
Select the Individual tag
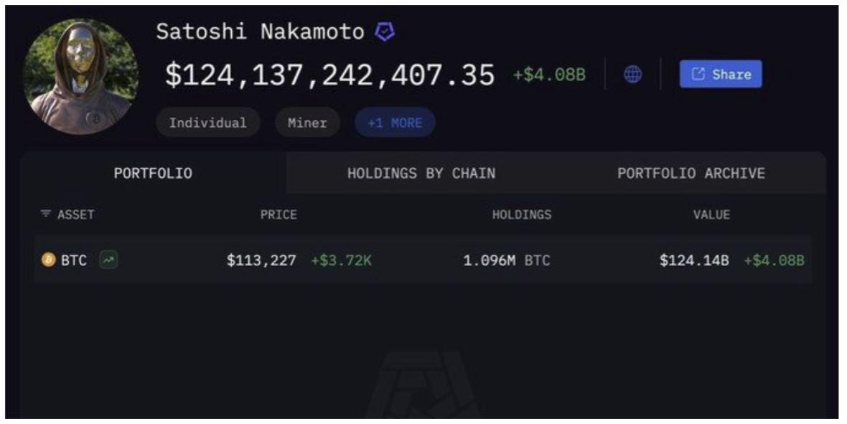208,123
